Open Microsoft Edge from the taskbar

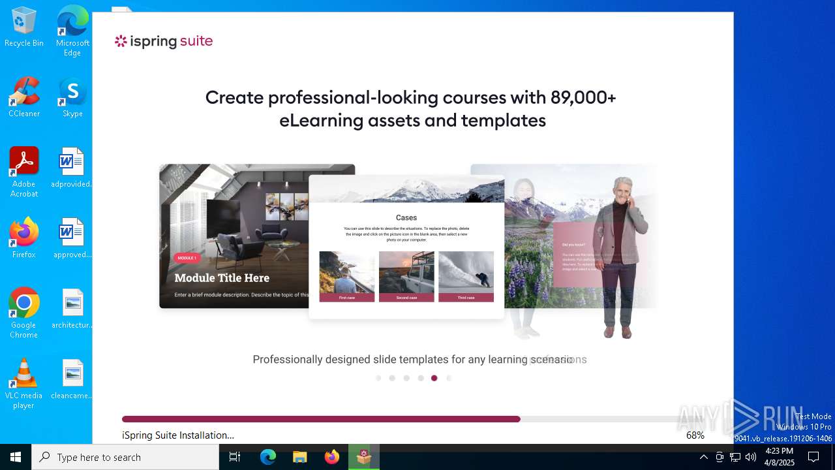(268, 457)
